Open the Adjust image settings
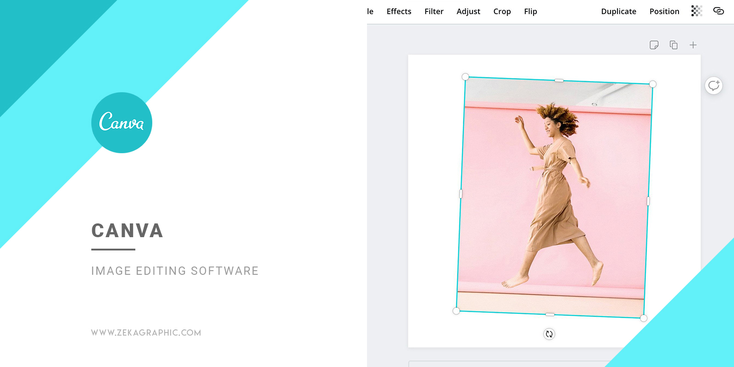The height and width of the screenshot is (367, 734). pos(468,11)
